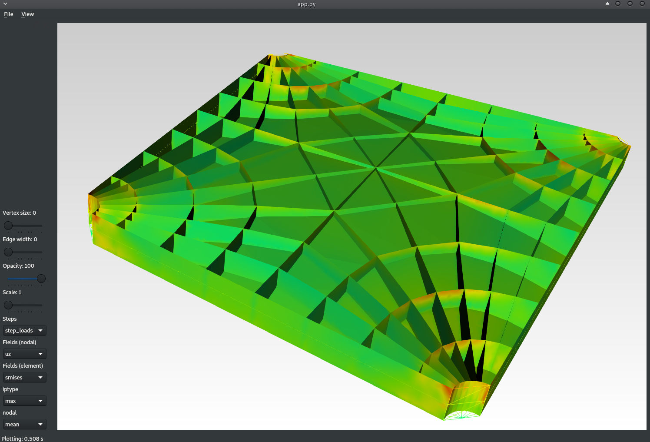Viewport: 650px width, 442px height.
Task: Click the Plotting time status text
Action: [x=23, y=439]
